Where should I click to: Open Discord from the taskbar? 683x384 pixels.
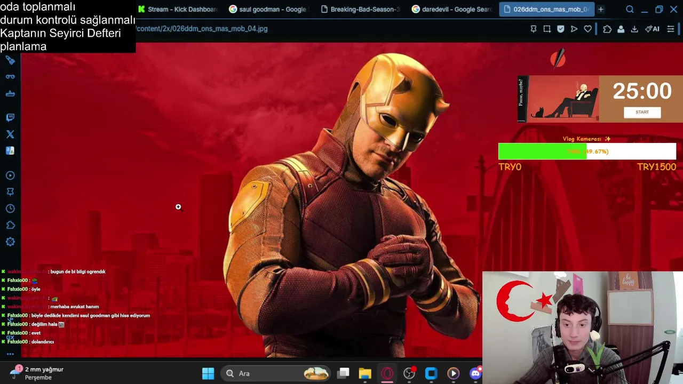[x=475, y=373]
